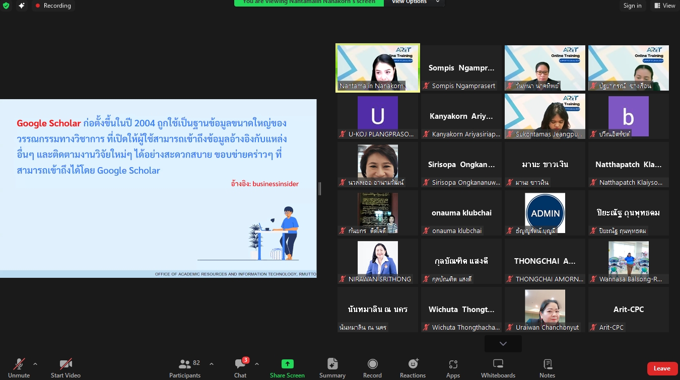This screenshot has width=680, height=380.
Task: Select Kanyakorn Ariyasiriap tile
Action: pos(461,116)
